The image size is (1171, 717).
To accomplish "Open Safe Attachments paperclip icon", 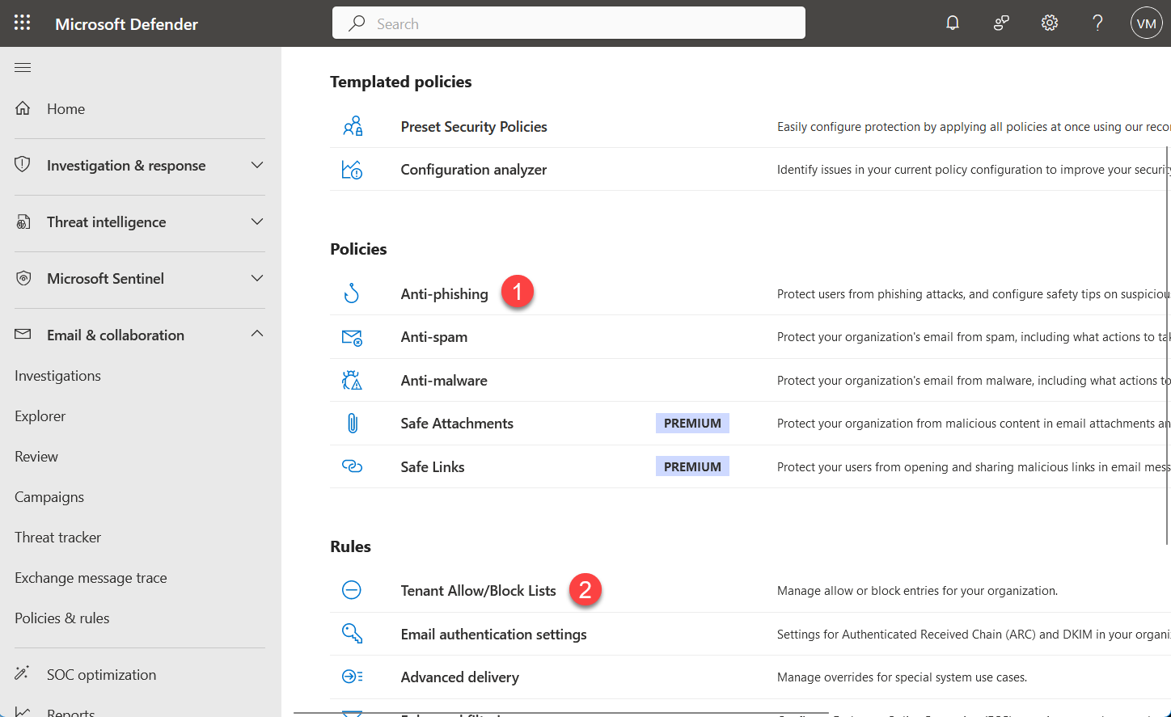I will tap(352, 423).
